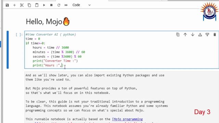Click the cell execution prompt '[ ]:'
Viewport: 219px width, 123px height.
[19, 35]
